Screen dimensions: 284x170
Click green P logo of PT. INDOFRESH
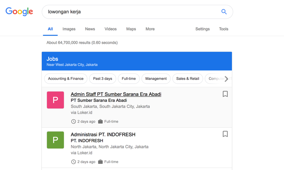click(56, 140)
